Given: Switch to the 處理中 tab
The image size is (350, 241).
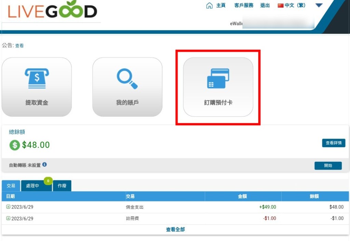Looking at the screenshot, I should pyautogui.click(x=32, y=186).
